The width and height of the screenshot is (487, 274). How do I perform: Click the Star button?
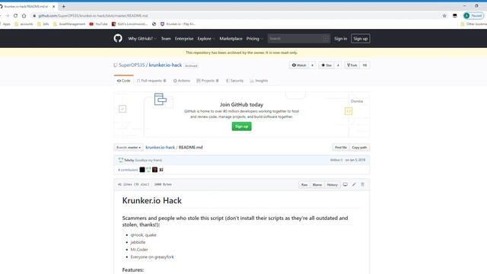coord(326,65)
